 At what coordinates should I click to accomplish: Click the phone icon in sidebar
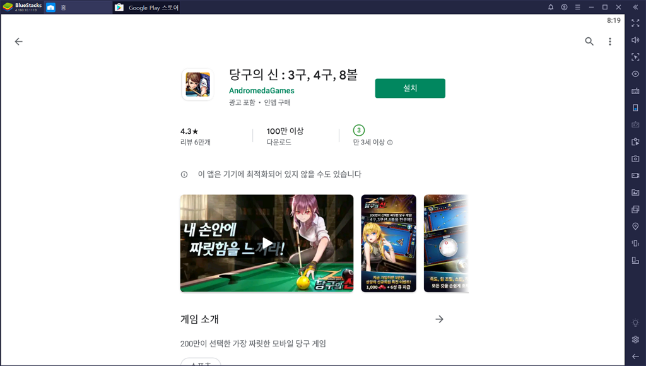(x=635, y=107)
